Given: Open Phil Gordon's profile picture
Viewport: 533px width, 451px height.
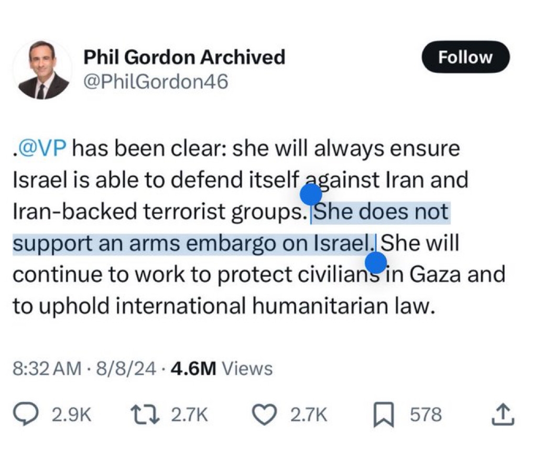Looking at the screenshot, I should [x=43, y=70].
